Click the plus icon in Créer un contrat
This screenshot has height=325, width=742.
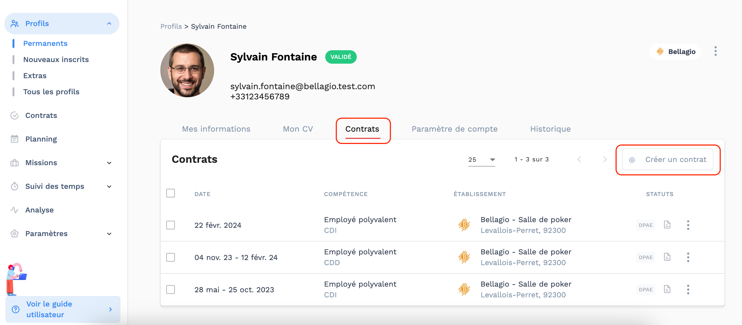click(x=632, y=160)
